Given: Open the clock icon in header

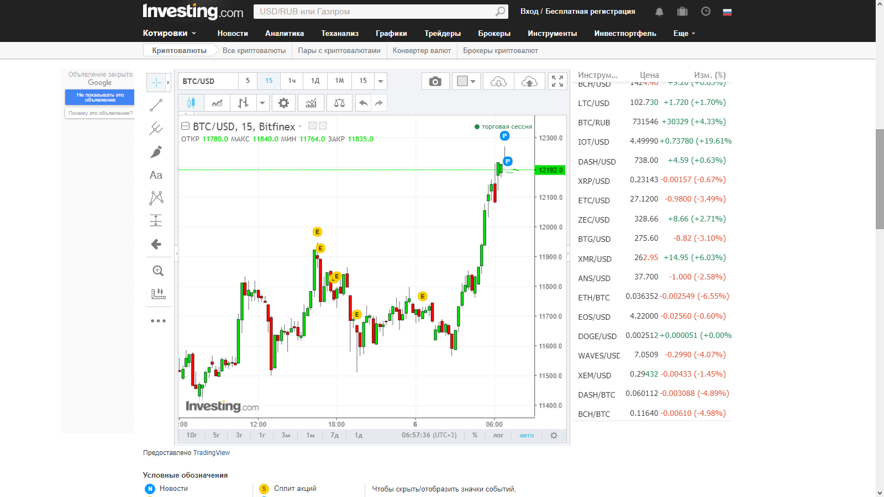Looking at the screenshot, I should pyautogui.click(x=706, y=12).
